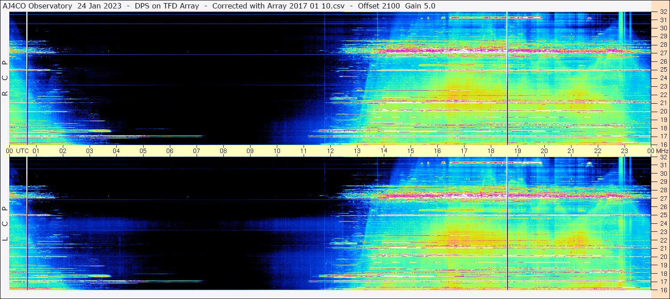Click bright burst near 03:20 in RCP spectrogram

click(99, 131)
